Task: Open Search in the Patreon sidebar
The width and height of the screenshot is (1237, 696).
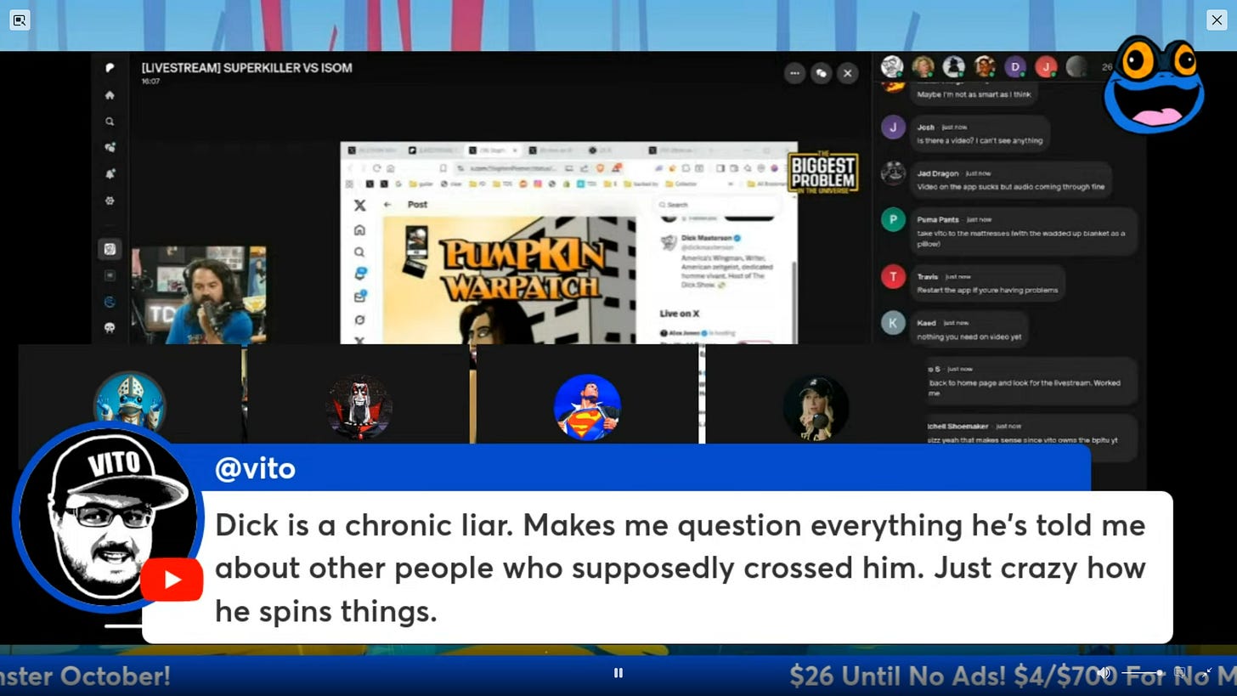Action: click(110, 122)
